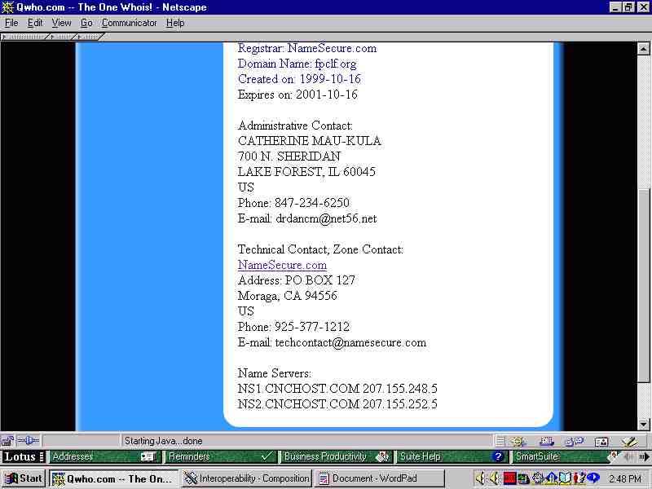Click 'Phone: 847-234-6250' line
Screen dimensions: 652x489
(x=293, y=203)
